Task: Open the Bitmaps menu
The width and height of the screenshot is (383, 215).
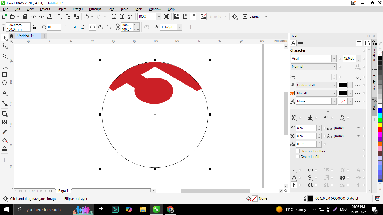Action: [x=95, y=9]
